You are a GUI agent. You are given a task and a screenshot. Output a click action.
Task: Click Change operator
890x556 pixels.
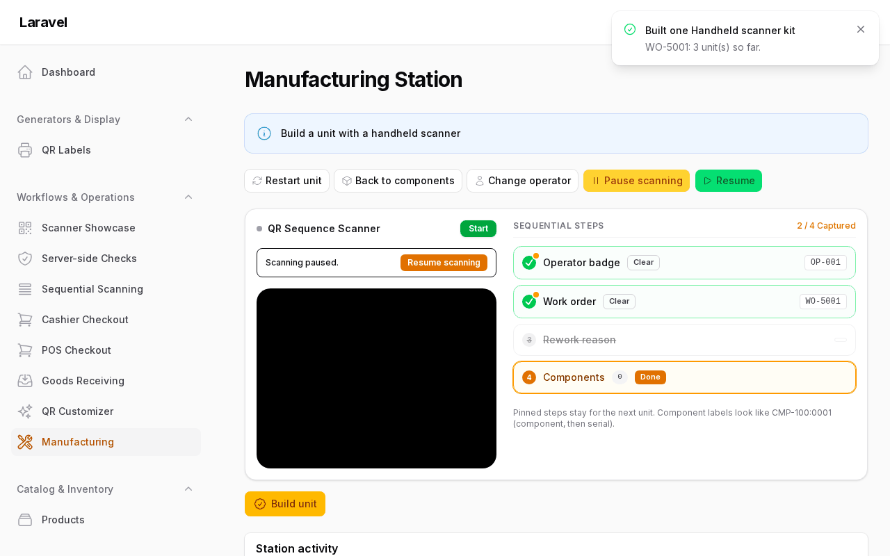[522, 181]
